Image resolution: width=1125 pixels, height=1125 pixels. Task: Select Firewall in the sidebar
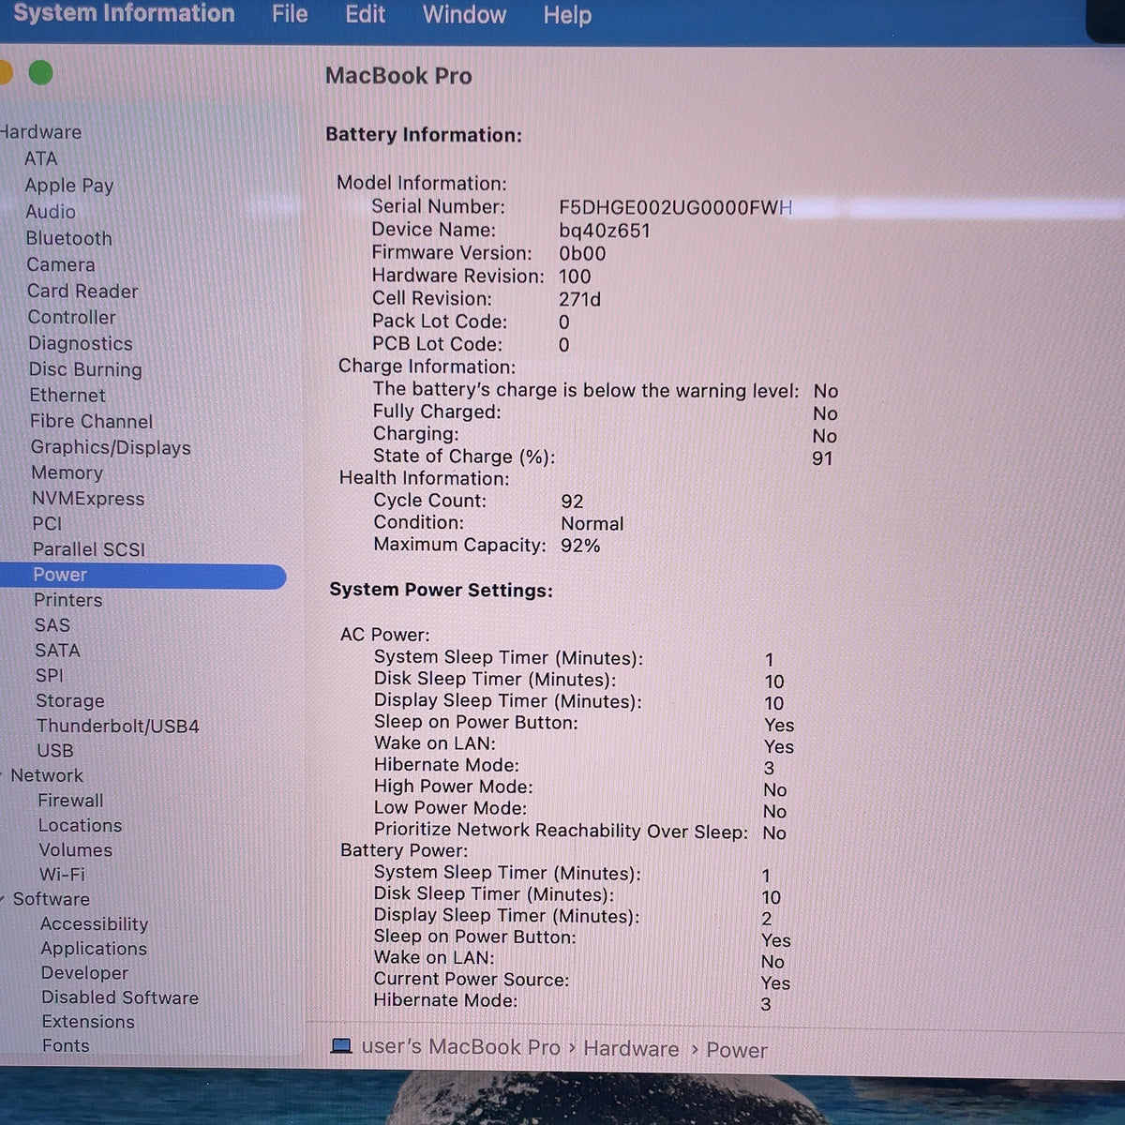click(71, 801)
